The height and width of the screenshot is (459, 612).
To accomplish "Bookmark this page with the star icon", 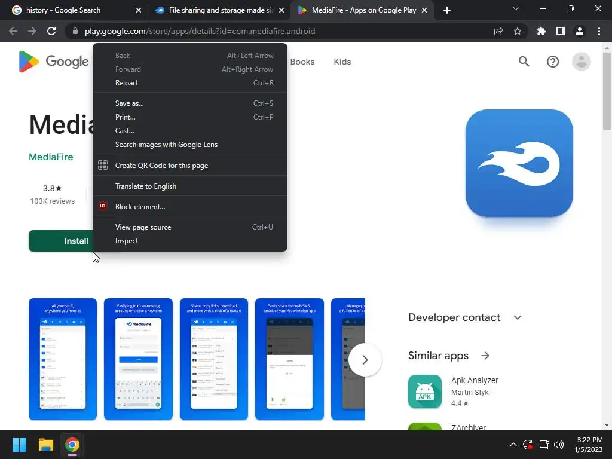I will click(518, 31).
